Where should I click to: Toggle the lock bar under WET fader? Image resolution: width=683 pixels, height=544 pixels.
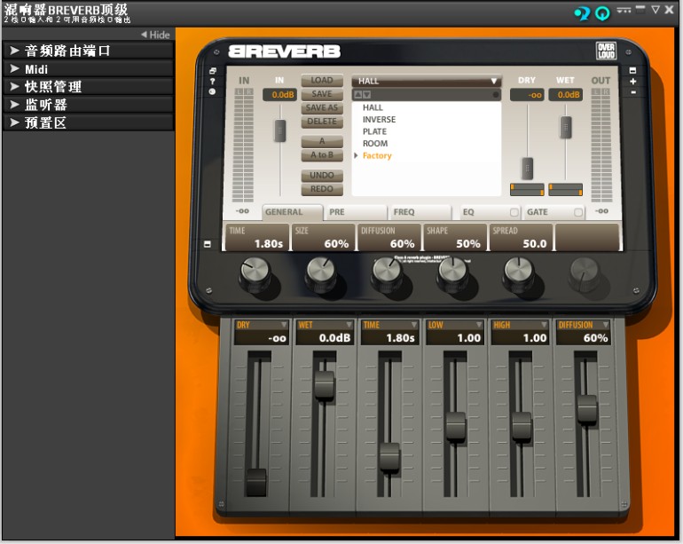[565, 190]
